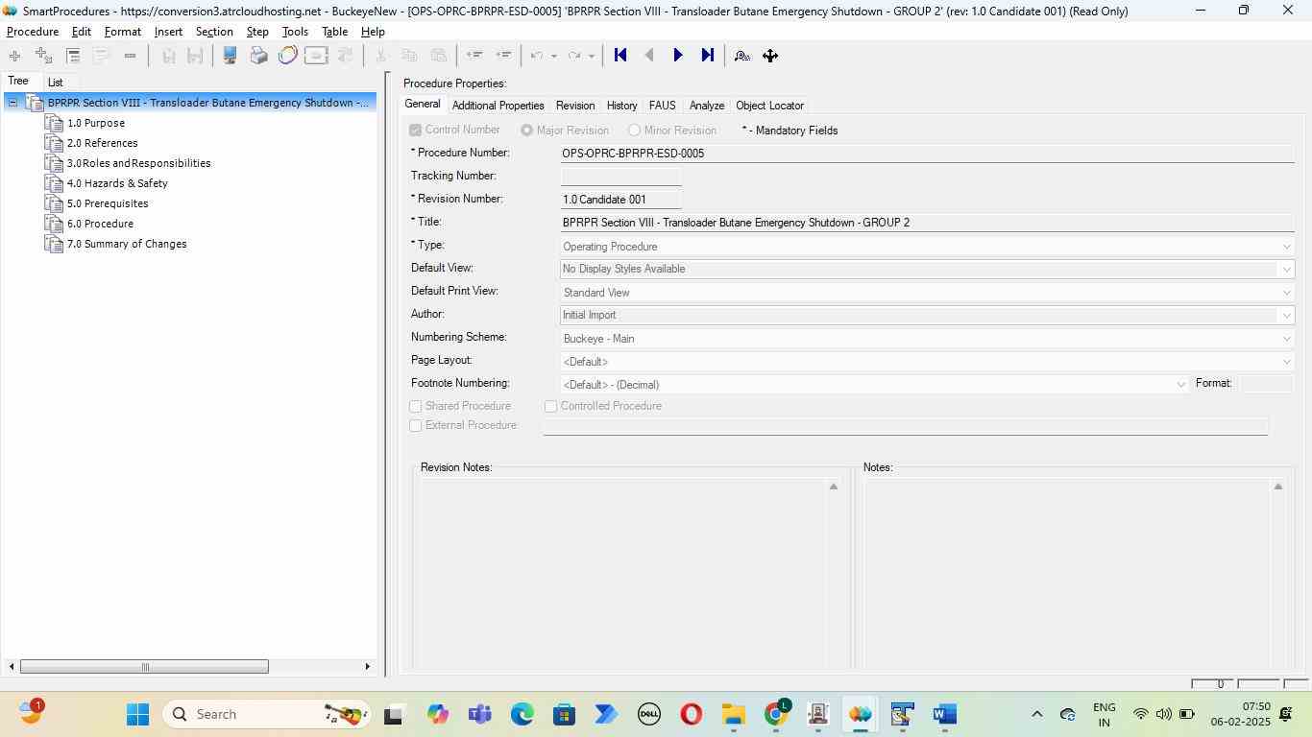This screenshot has height=737, width=1312.
Task: Click the printer icon in toolbar
Action: (258, 56)
